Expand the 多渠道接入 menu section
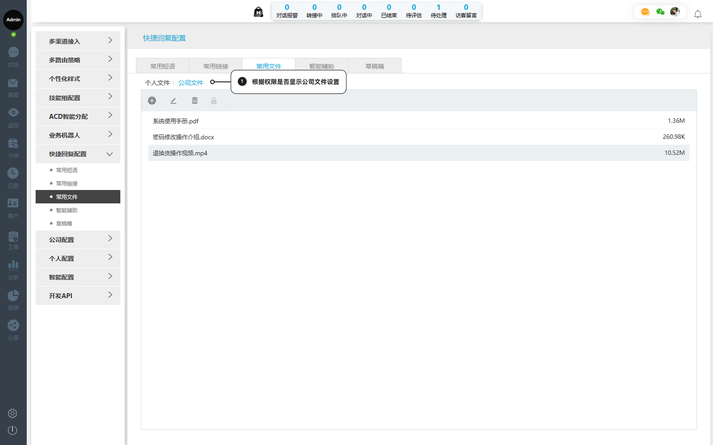 click(x=78, y=41)
